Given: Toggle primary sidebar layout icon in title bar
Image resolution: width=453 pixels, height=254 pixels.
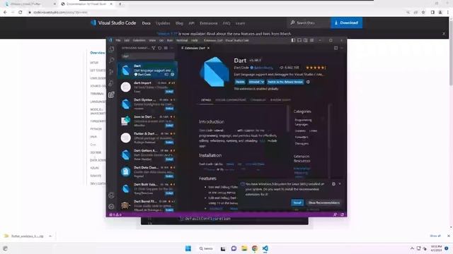Looking at the screenshot, I should pyautogui.click(x=293, y=40).
